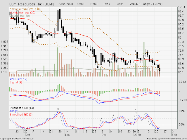187x140 pixels.
Task: Click the Signal (9) indicator label
Action: (x=15, y=82)
